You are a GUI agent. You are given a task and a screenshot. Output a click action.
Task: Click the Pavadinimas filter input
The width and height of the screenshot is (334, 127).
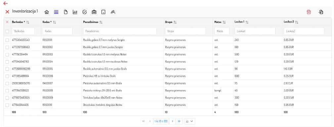pyautogui.click(x=120, y=31)
